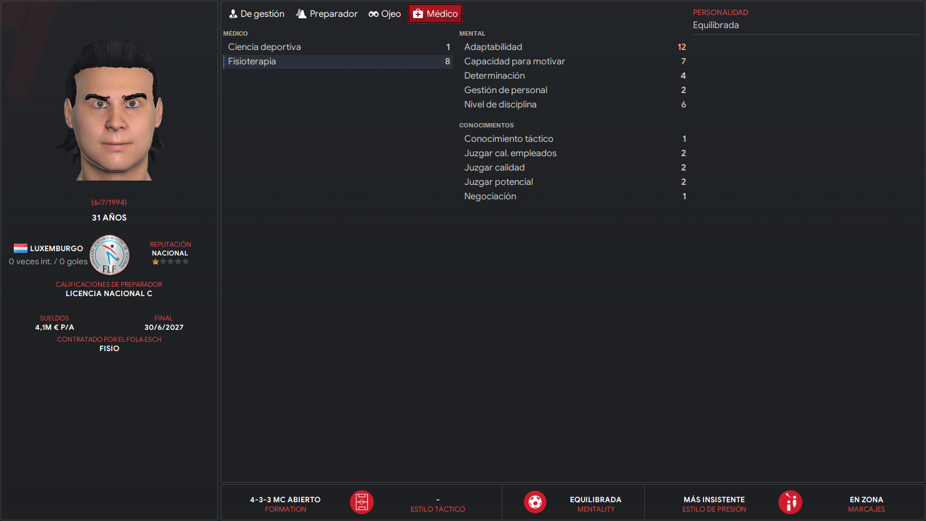This screenshot has height=521, width=926.
Task: Click the whistle Preparador icon
Action: [301, 14]
